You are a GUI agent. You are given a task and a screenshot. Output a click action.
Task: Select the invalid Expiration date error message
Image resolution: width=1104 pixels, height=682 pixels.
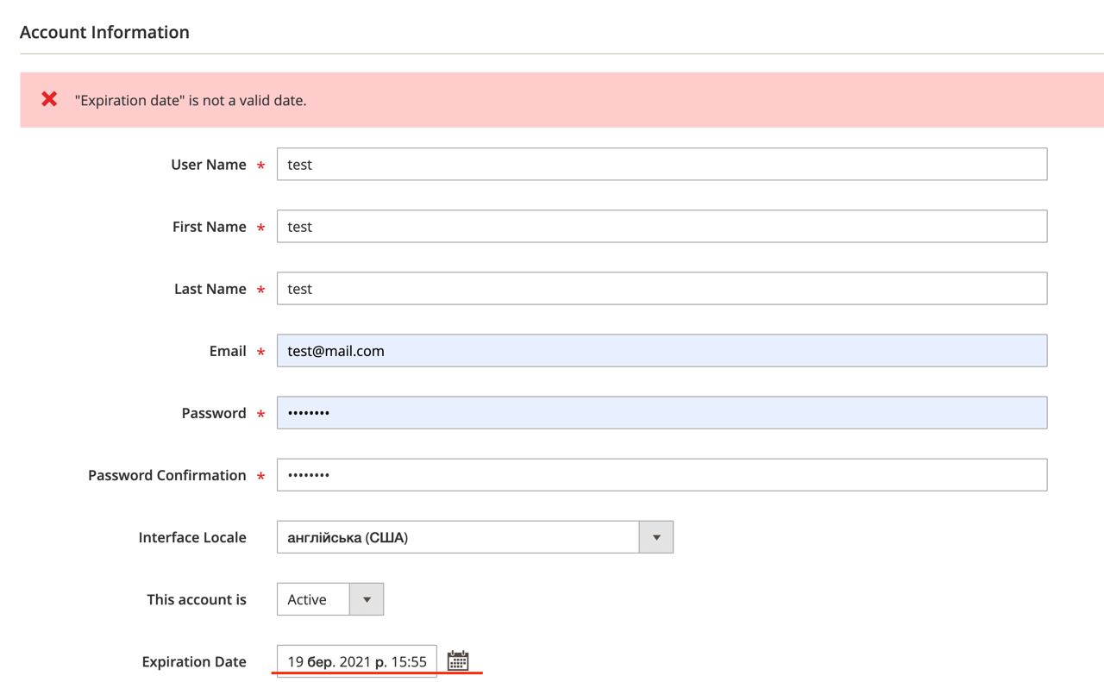point(190,100)
